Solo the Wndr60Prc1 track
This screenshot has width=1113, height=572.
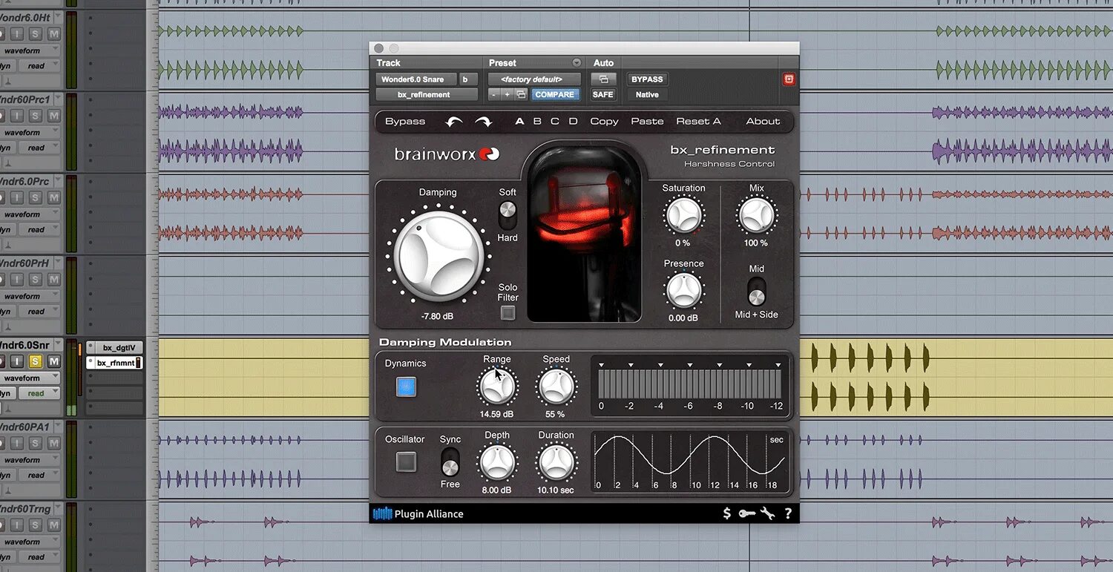(35, 116)
